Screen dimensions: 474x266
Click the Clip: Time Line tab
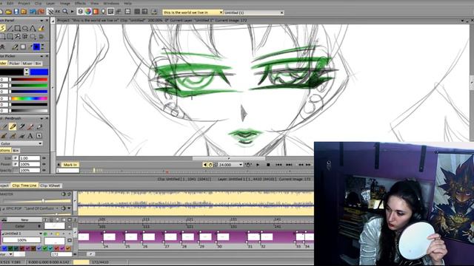pos(24,185)
